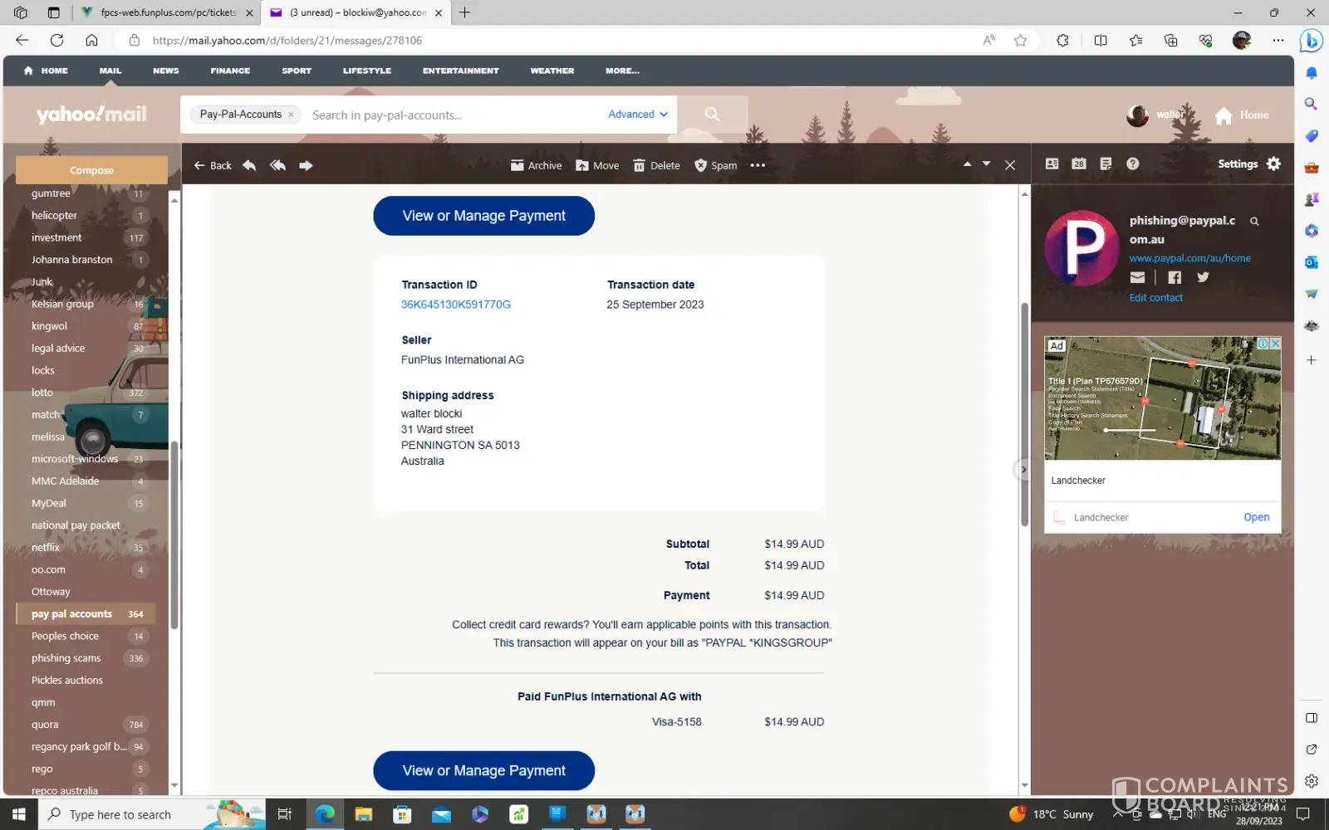Expand the More... menu in Yahoo navigation

[x=622, y=71]
